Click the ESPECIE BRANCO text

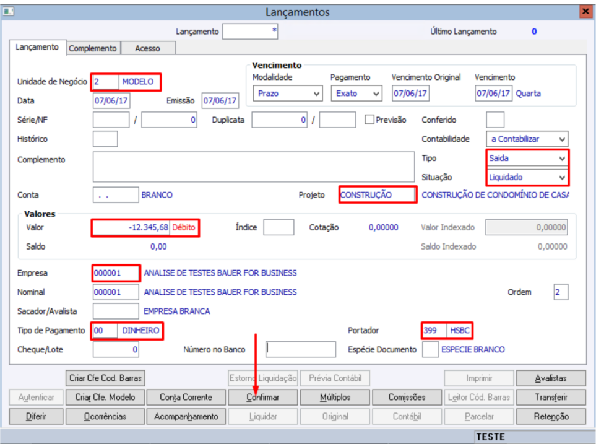coord(473,349)
